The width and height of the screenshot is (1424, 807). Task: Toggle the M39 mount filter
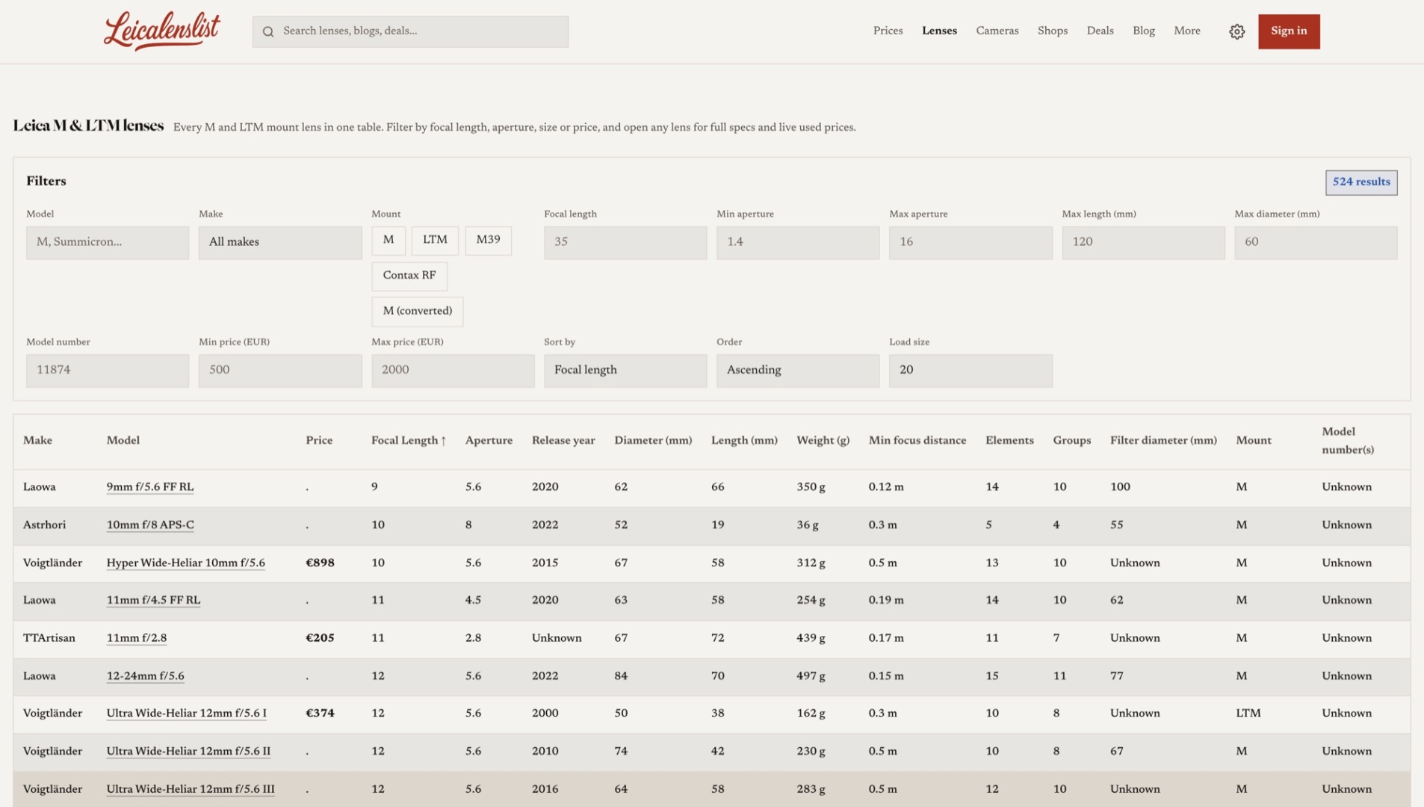(x=488, y=241)
